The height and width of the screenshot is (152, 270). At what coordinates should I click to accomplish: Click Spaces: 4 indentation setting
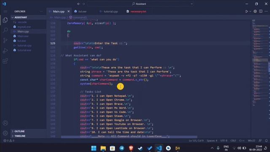(x=212, y=141)
